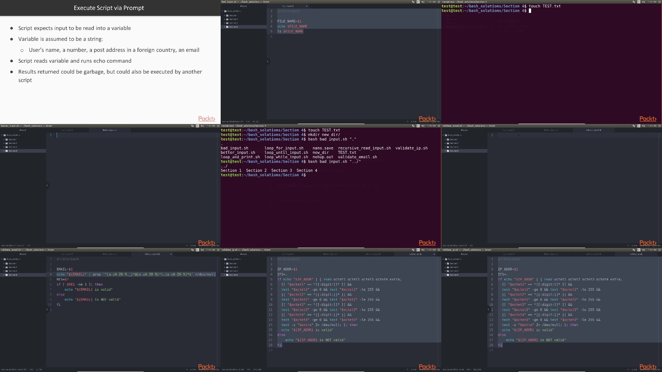
Task: Toggle tree view handle in validate_ip.sh window without unsaved dot
Action: click(488, 309)
